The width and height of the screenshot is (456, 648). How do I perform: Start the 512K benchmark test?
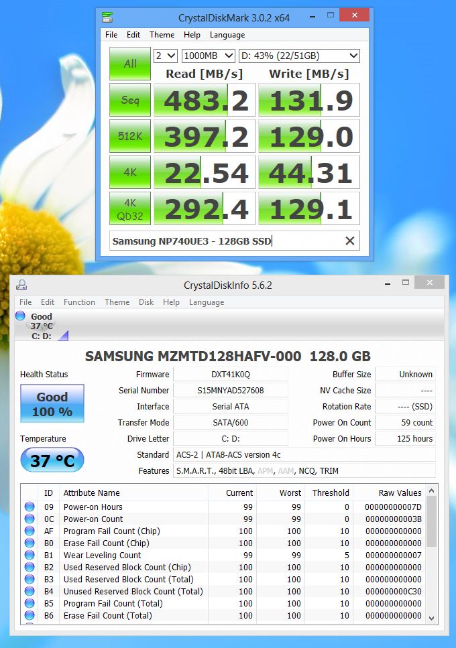pos(130,136)
